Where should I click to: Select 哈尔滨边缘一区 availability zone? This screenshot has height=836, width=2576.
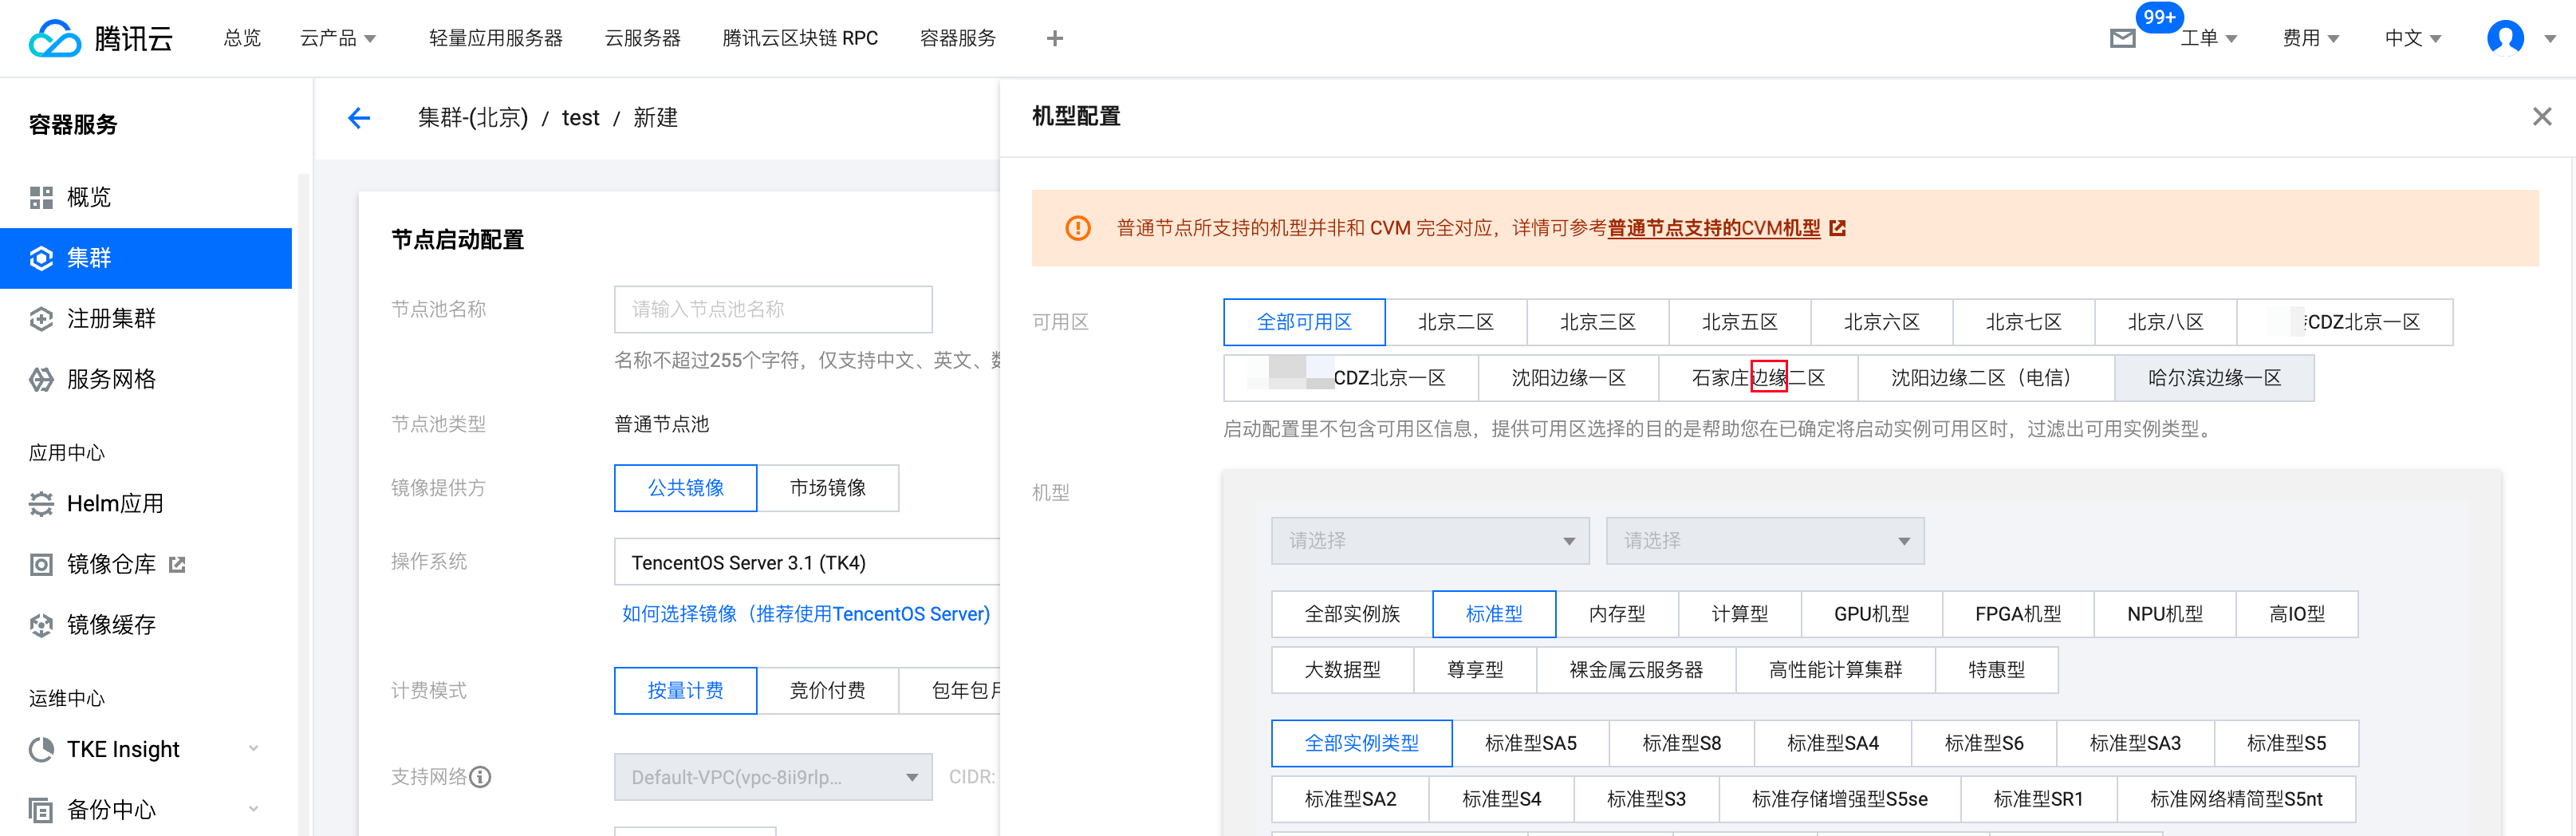[2214, 378]
